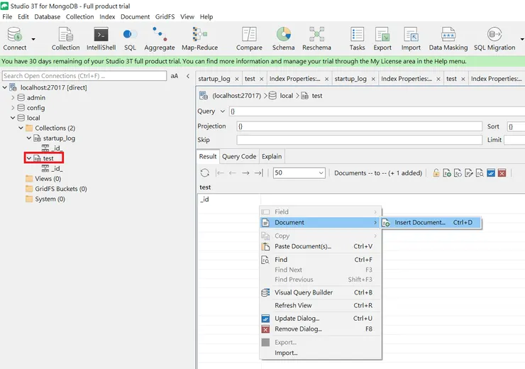Toggle the lock icon in result toolbar
The height and width of the screenshot is (369, 525).
click(436, 172)
